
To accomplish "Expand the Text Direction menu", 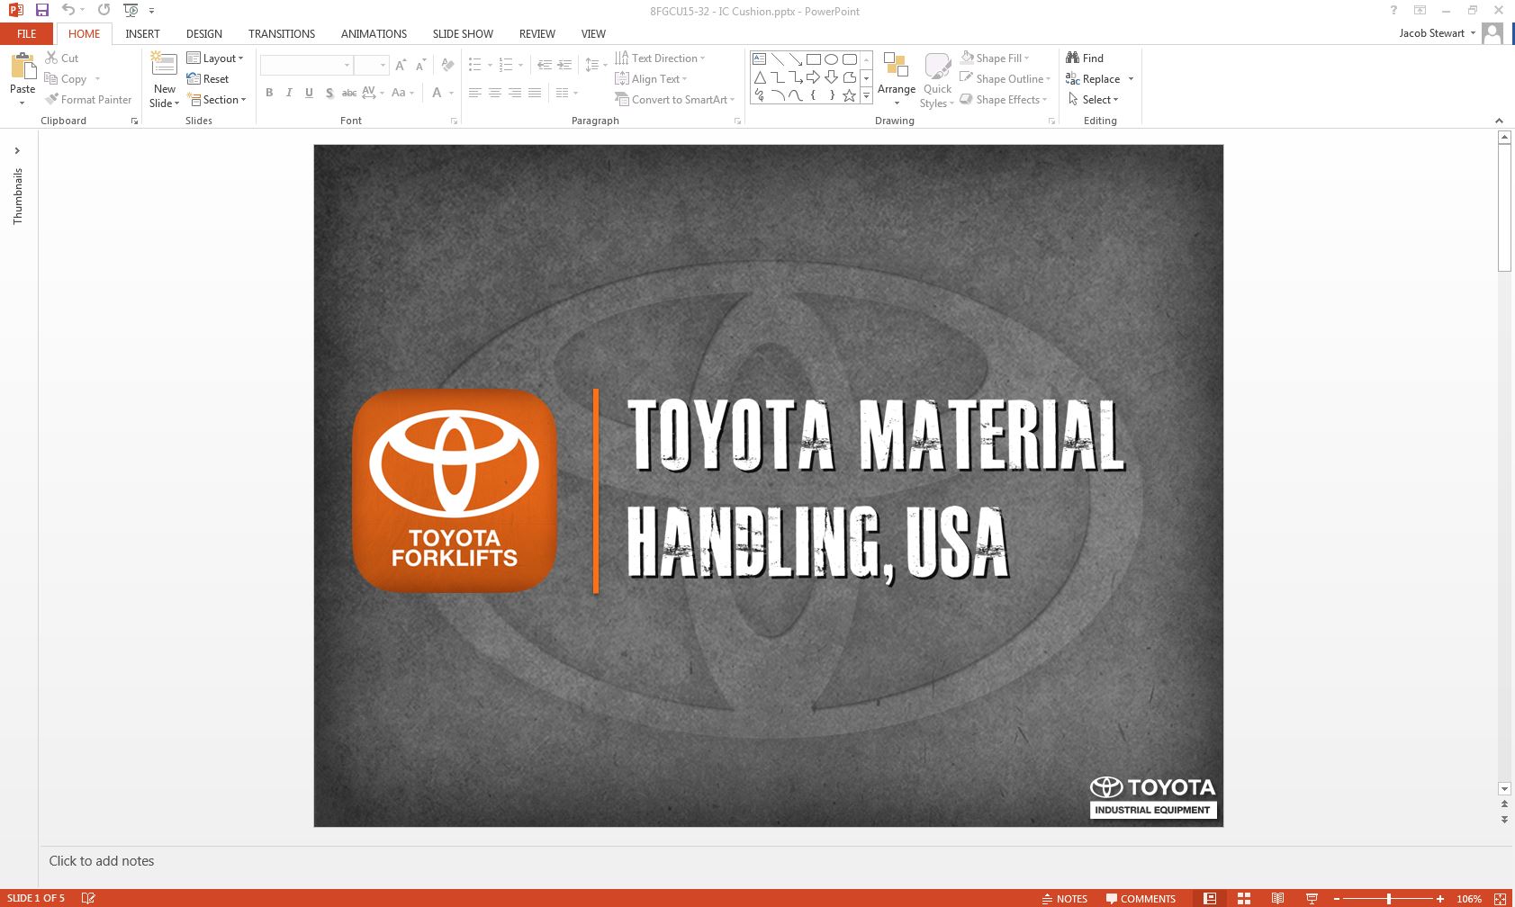I will 660,58.
